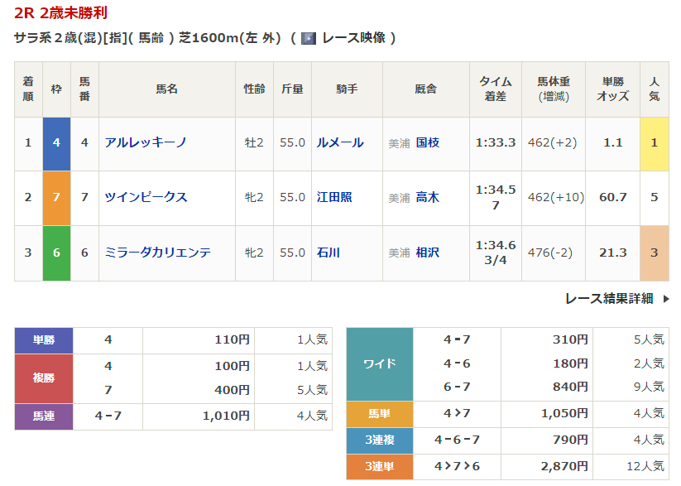Viewport: 681px width, 486px height.
Task: Select the 3連単 payout label
Action: tap(379, 467)
